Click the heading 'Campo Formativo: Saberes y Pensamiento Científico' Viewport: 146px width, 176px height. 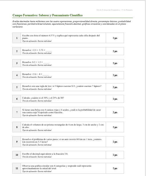click(47, 15)
